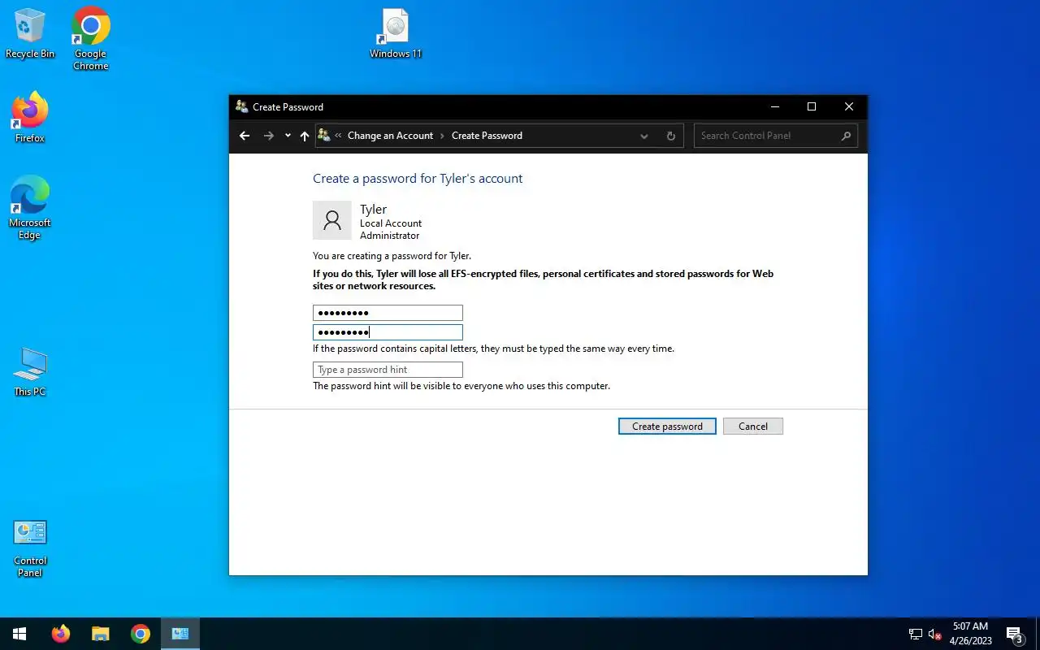Click the Create Password breadcrumb
Screen dimensions: 1040x650
[x=487, y=136]
